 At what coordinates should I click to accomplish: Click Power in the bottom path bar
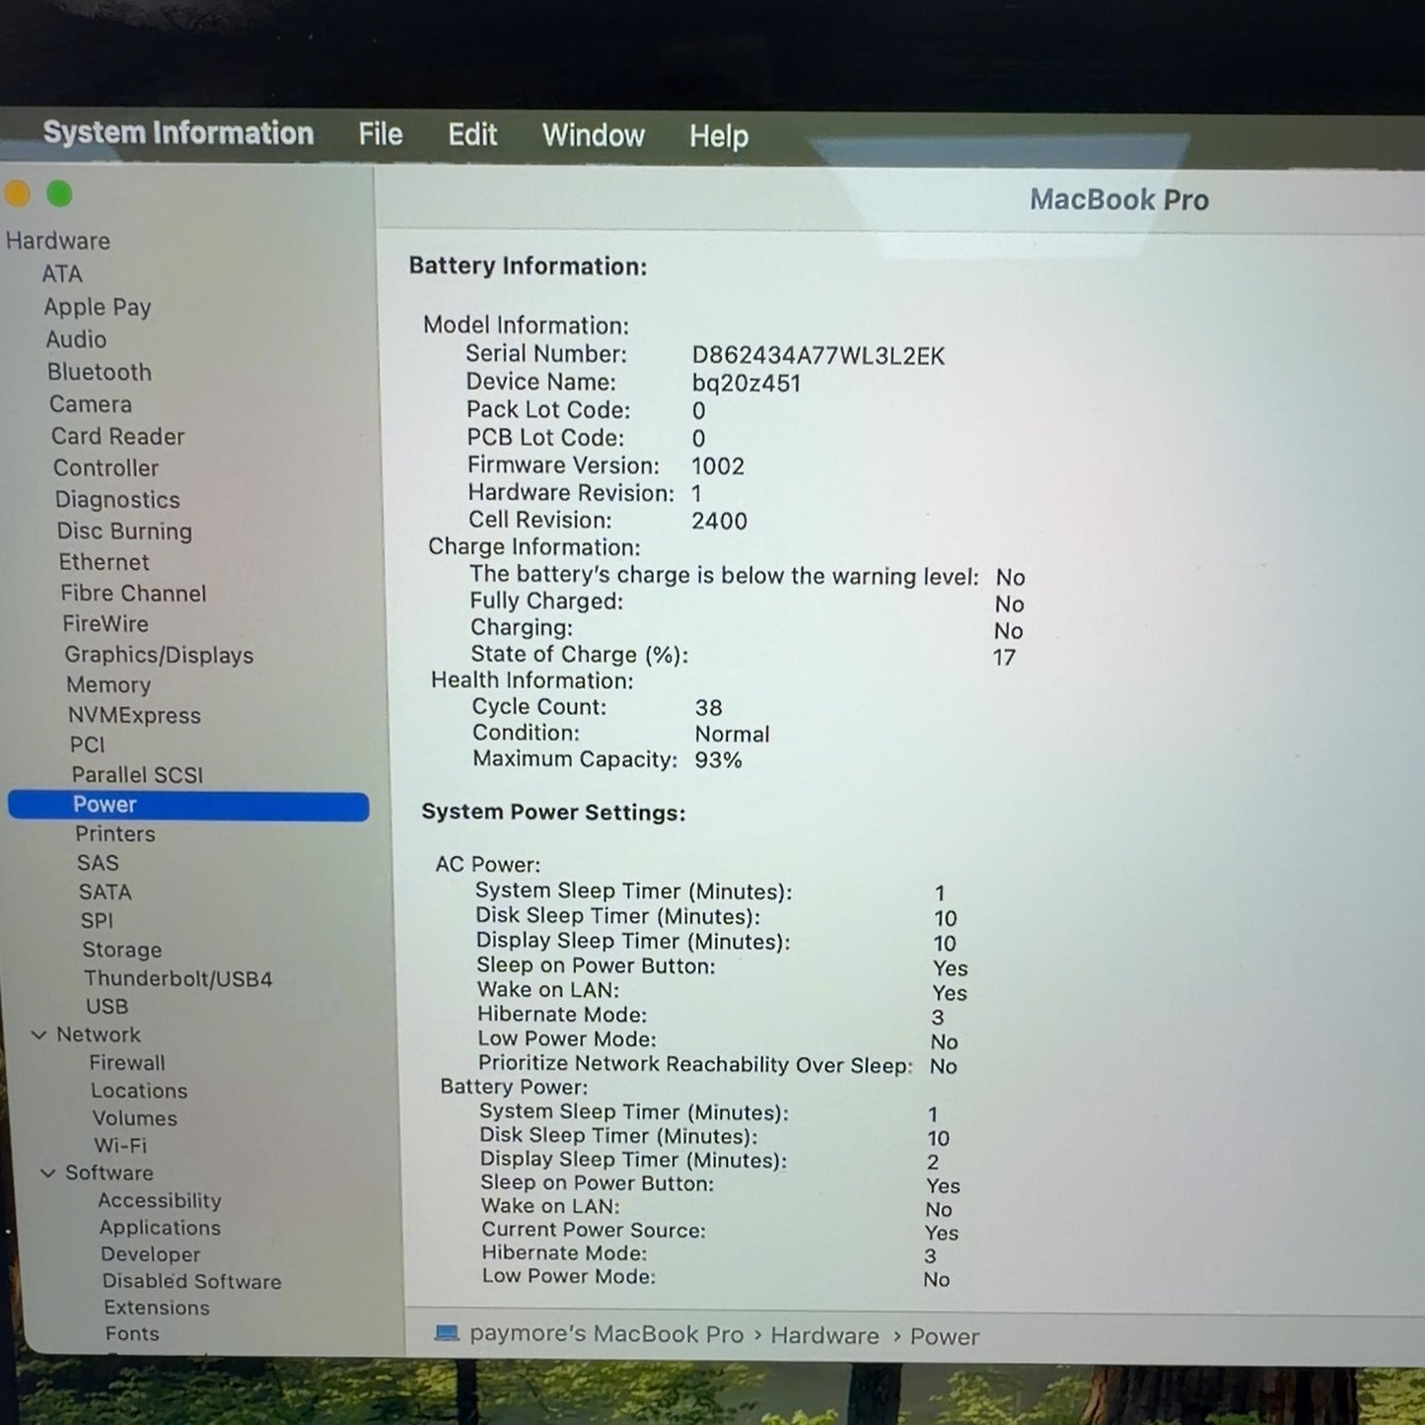pyautogui.click(x=945, y=1336)
